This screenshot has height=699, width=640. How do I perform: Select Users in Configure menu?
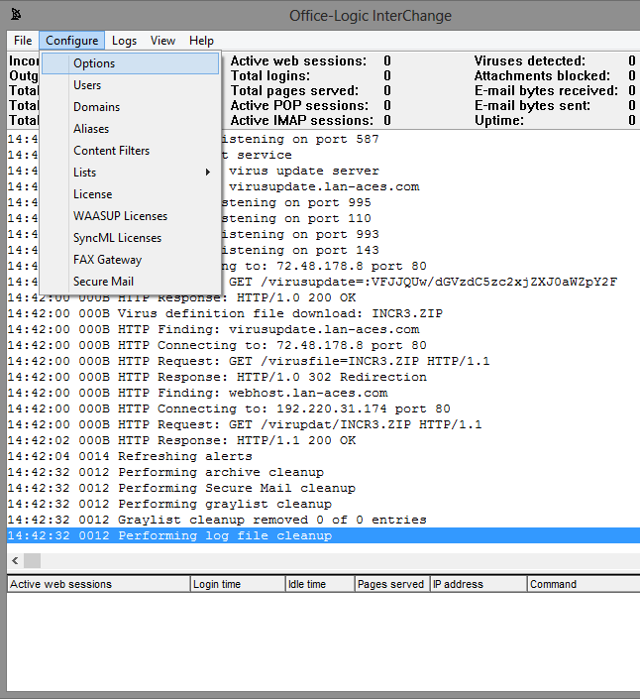coord(131,85)
